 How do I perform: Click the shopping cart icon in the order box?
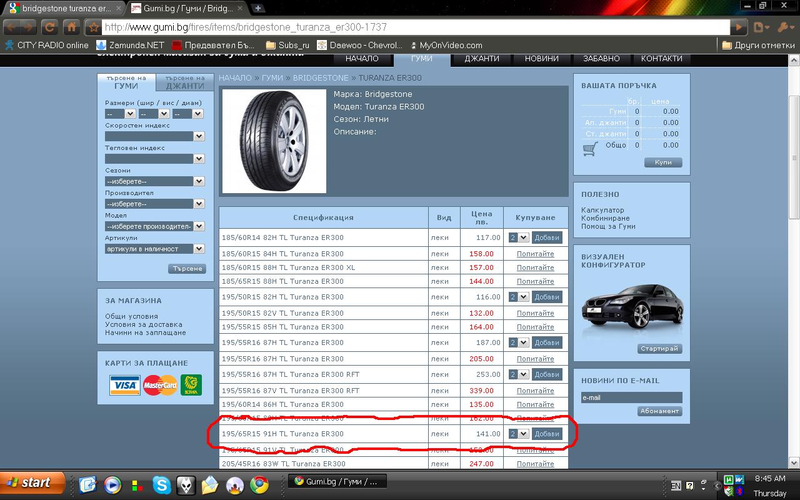coord(590,149)
